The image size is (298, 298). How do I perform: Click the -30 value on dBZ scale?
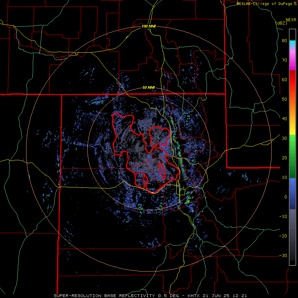point(283,255)
